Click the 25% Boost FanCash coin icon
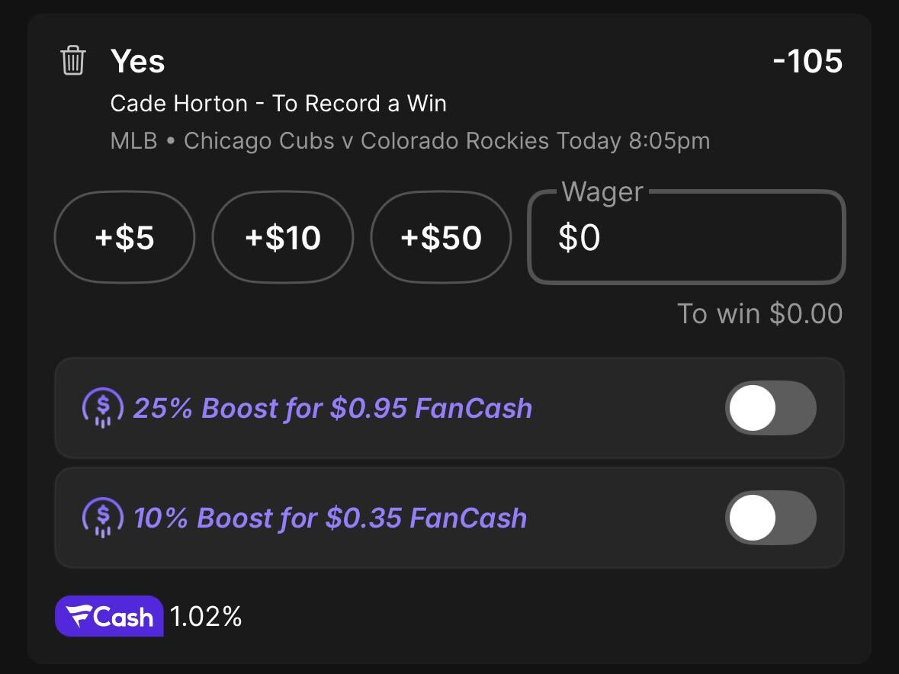Image resolution: width=899 pixels, height=674 pixels. (x=102, y=408)
